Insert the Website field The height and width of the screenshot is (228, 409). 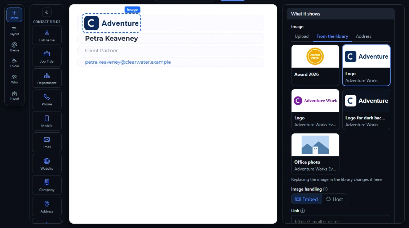coord(47,164)
